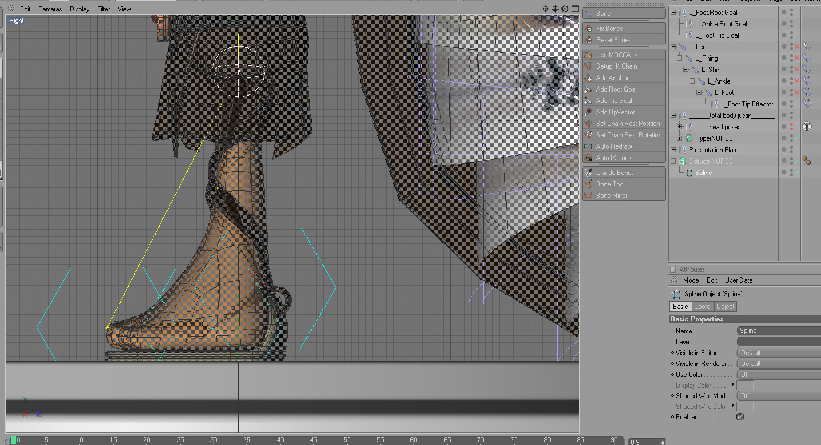The height and width of the screenshot is (445, 821).
Task: Open the viewport View menu
Action: (x=125, y=9)
